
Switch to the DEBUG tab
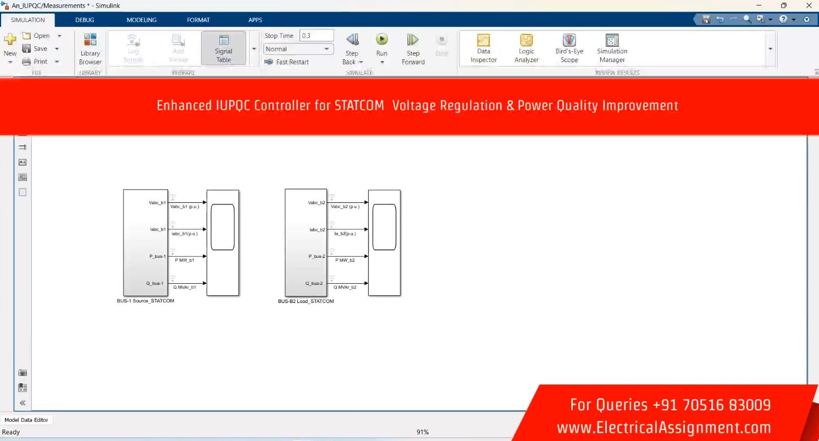coord(85,20)
